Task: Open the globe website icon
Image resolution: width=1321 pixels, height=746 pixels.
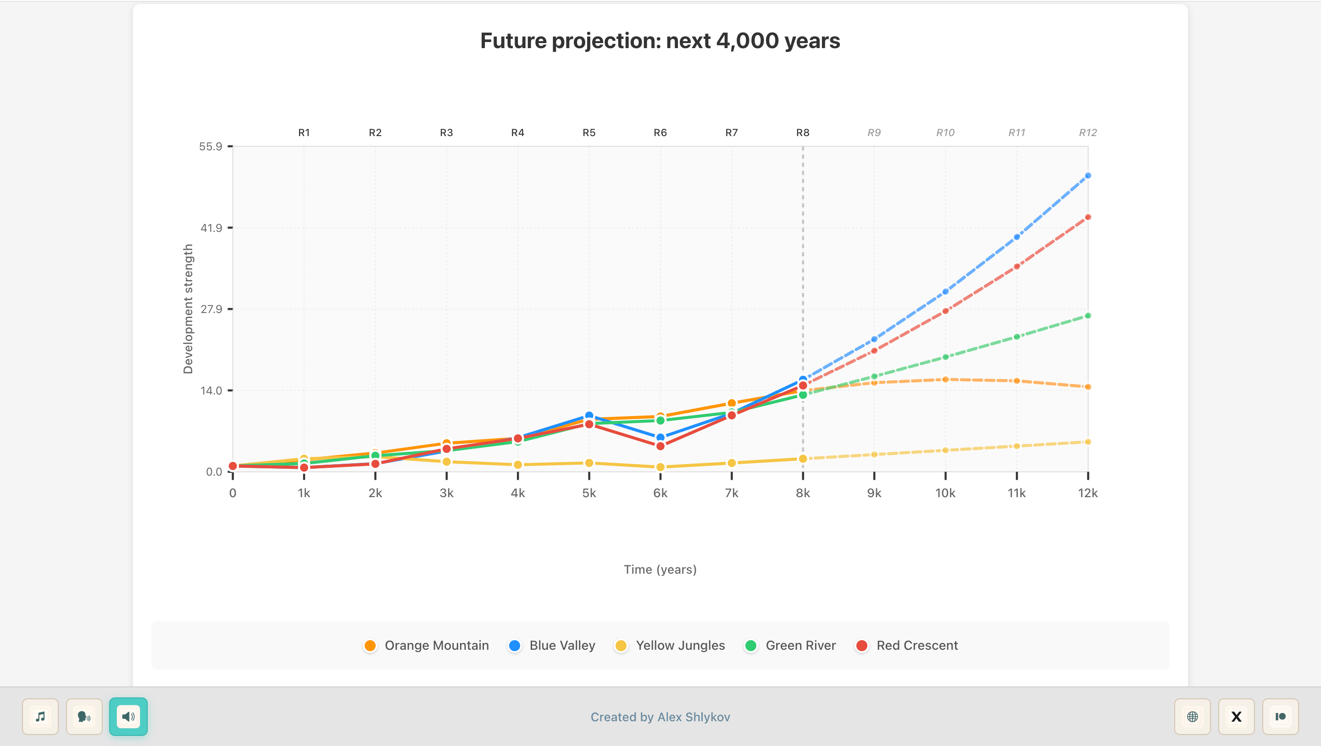Action: [1192, 716]
